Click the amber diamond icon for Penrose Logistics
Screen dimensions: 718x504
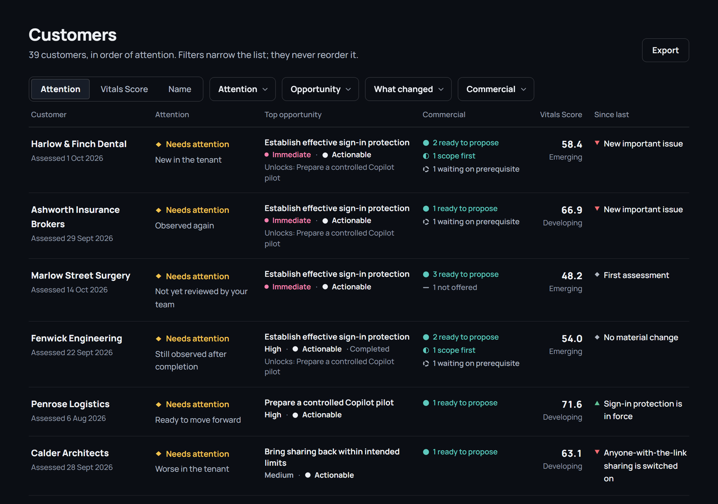pos(158,404)
